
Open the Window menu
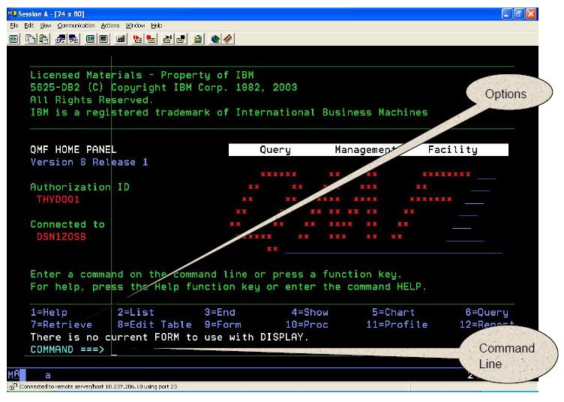[x=135, y=25]
